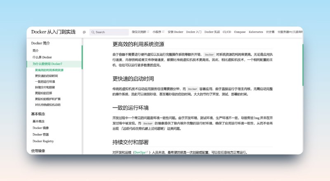Open Kubernetes in top navigation
This screenshot has height=181, width=330.
click(256, 32)
